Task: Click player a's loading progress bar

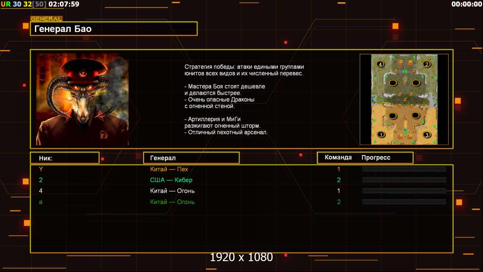Action: point(404,202)
